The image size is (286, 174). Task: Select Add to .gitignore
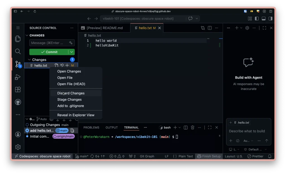click(x=75, y=106)
